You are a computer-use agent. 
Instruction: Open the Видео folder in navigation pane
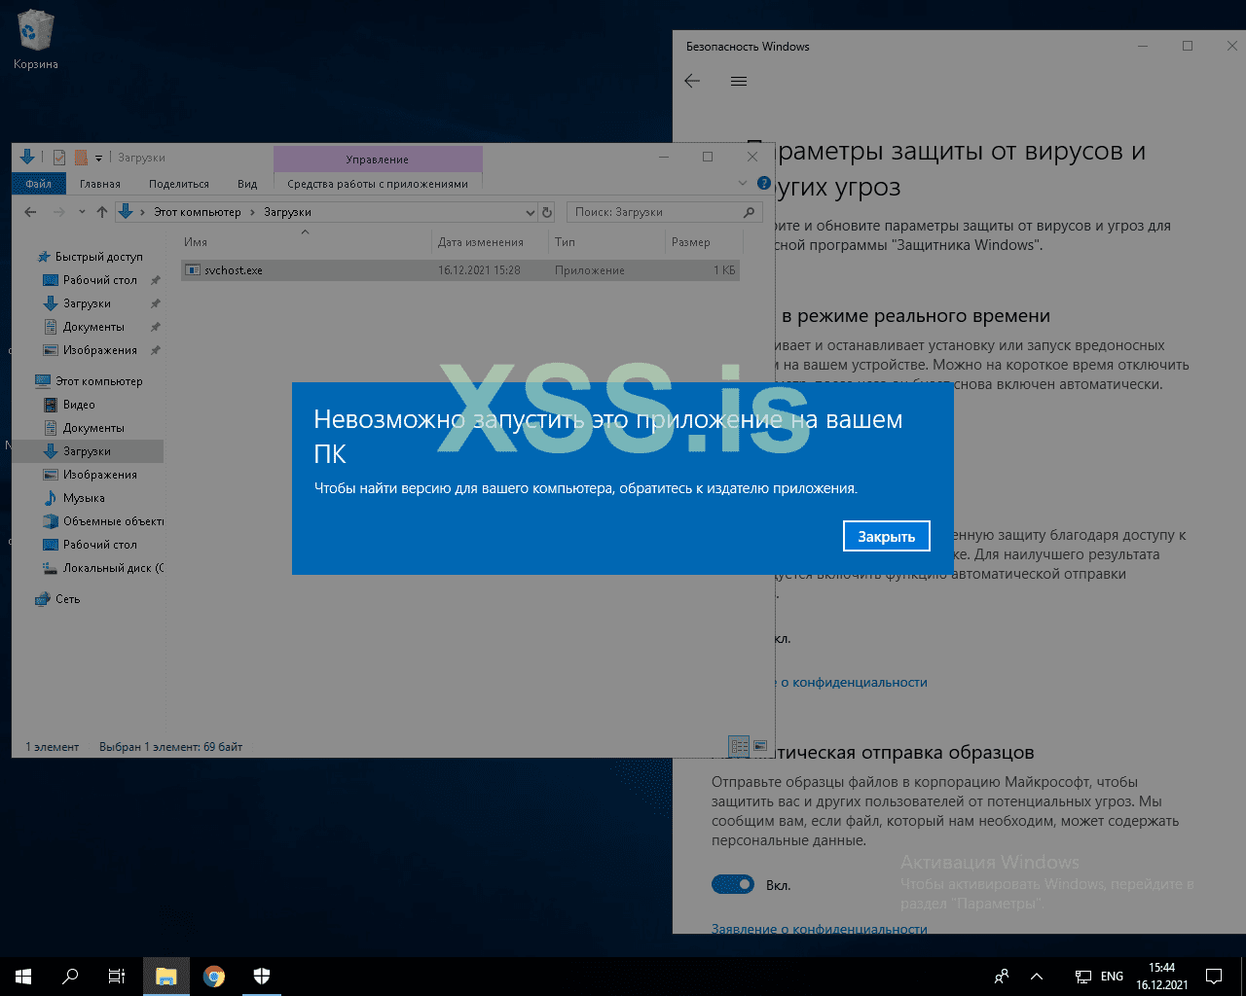pyautogui.click(x=70, y=405)
